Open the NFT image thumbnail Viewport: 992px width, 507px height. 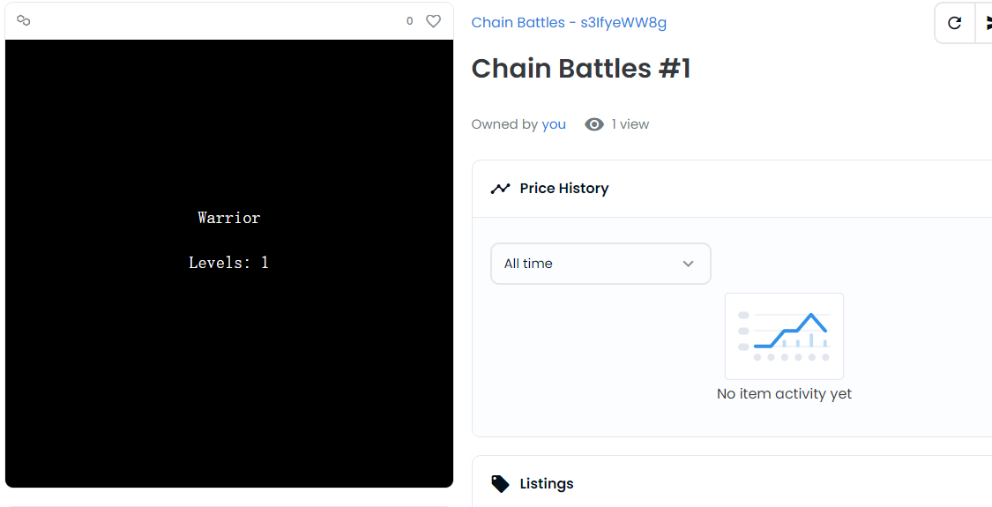[229, 264]
